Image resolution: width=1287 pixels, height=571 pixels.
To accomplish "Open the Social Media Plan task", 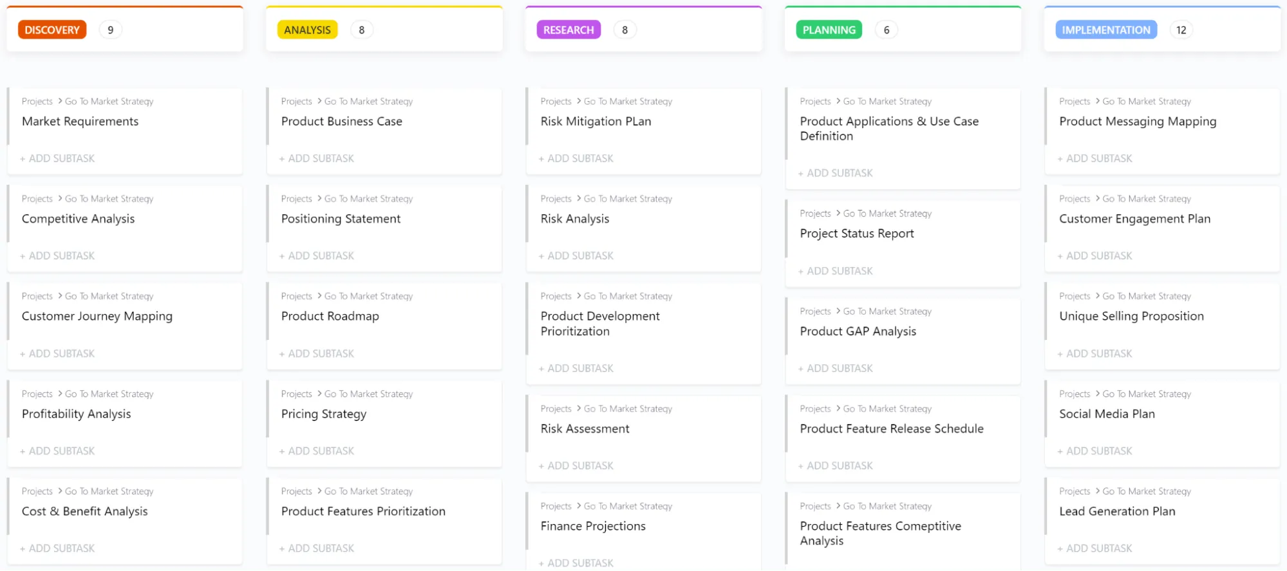I will pos(1107,414).
